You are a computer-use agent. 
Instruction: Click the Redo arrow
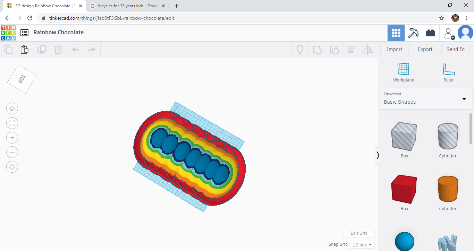pos(92,50)
